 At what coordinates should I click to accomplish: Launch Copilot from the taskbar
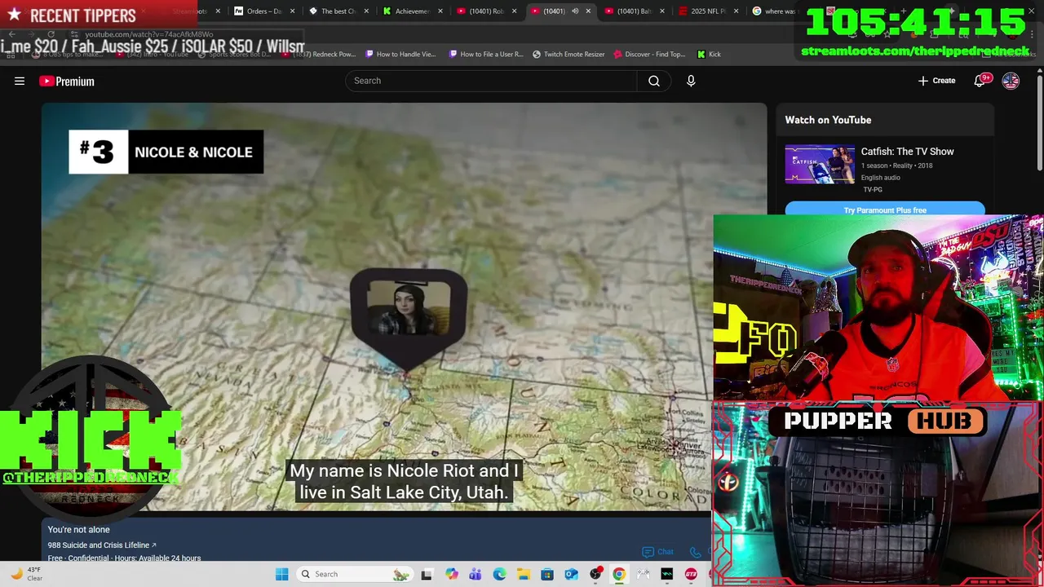452,574
